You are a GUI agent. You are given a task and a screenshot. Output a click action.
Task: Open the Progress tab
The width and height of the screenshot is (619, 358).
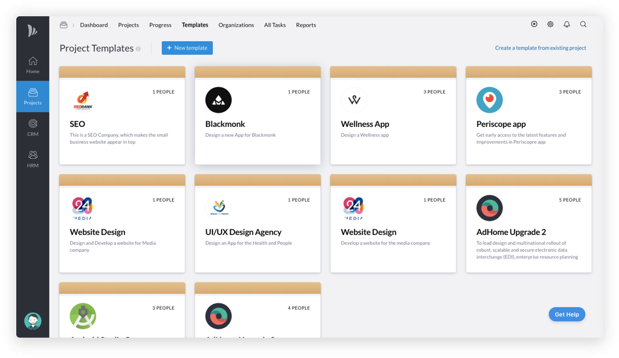160,25
